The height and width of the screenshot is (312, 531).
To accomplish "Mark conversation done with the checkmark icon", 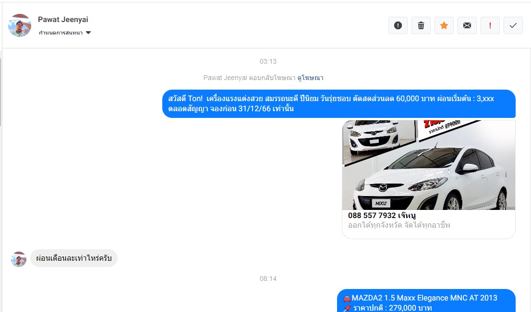I will [x=513, y=25].
